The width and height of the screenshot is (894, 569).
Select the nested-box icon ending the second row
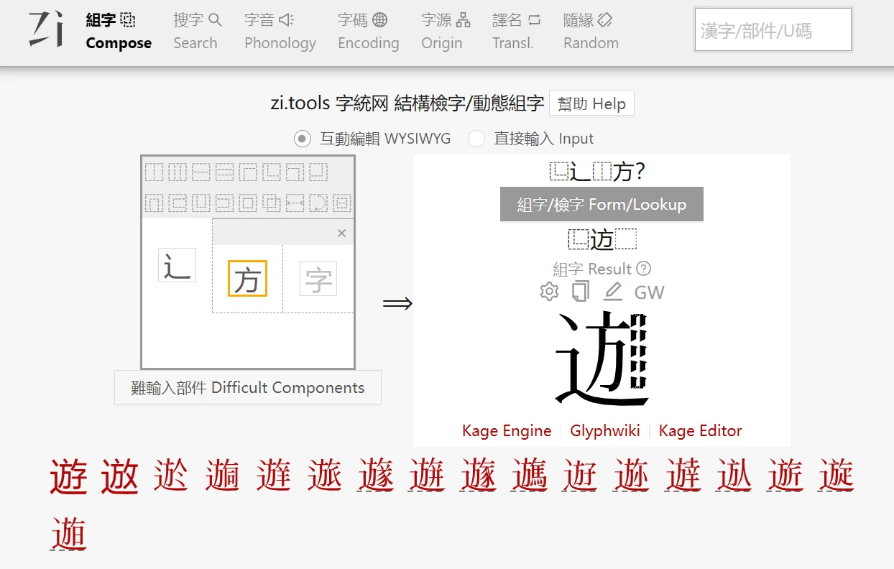pos(342,203)
